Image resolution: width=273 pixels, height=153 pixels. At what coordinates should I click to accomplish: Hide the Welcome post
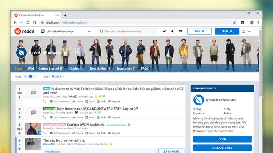102,102
